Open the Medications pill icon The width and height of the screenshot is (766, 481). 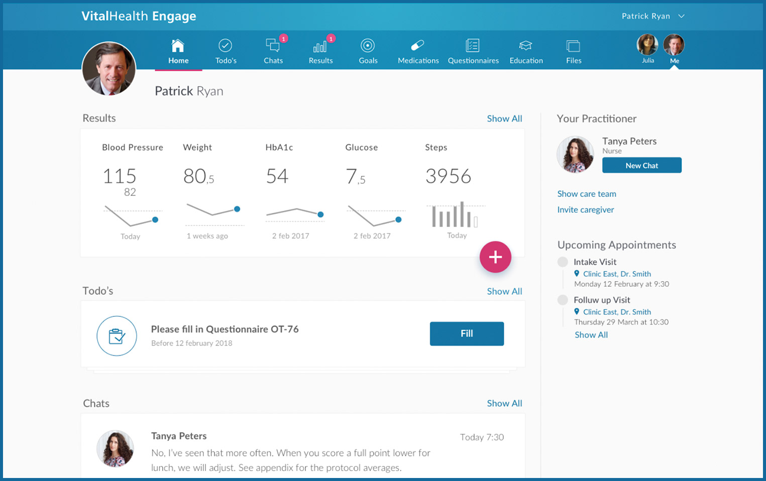click(x=417, y=46)
